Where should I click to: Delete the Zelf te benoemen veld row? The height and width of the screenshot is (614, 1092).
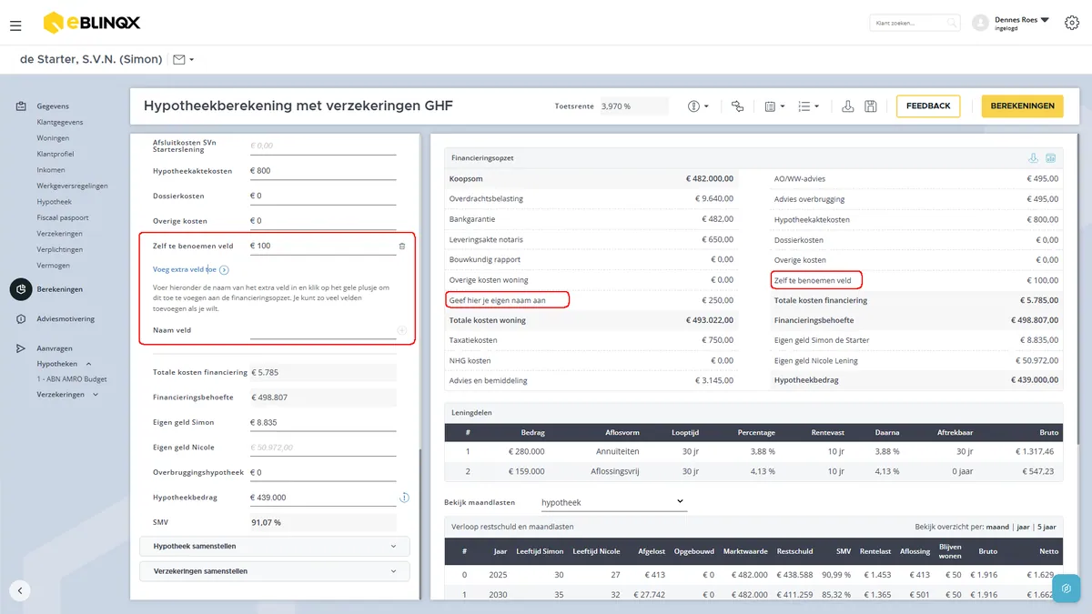pyautogui.click(x=402, y=246)
